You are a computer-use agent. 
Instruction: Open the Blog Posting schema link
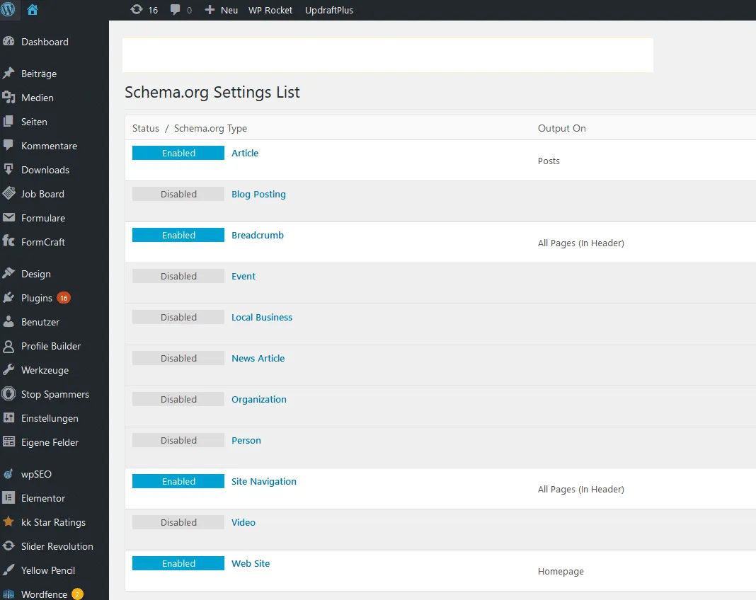(x=258, y=194)
